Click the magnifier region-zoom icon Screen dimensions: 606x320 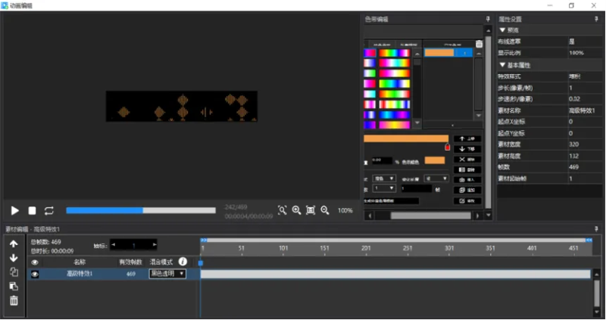pyautogui.click(x=282, y=210)
